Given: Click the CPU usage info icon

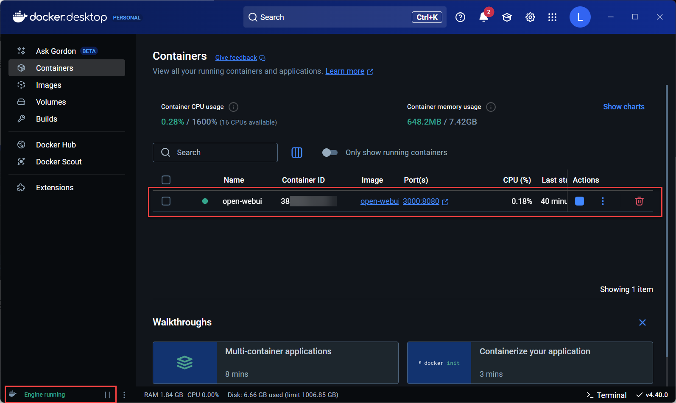Looking at the screenshot, I should (233, 107).
